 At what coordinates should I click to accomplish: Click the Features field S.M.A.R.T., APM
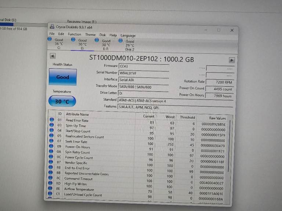coord(175,107)
